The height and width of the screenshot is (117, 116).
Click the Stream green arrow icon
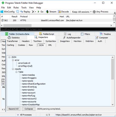47,12
